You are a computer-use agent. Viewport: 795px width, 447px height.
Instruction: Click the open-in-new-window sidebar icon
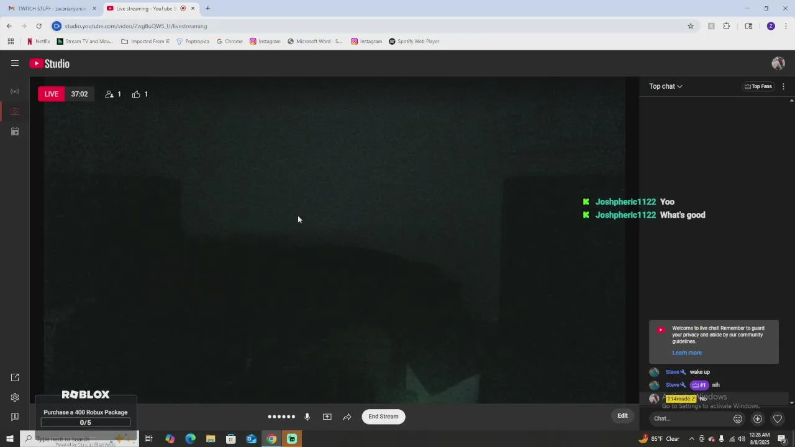pos(15,377)
